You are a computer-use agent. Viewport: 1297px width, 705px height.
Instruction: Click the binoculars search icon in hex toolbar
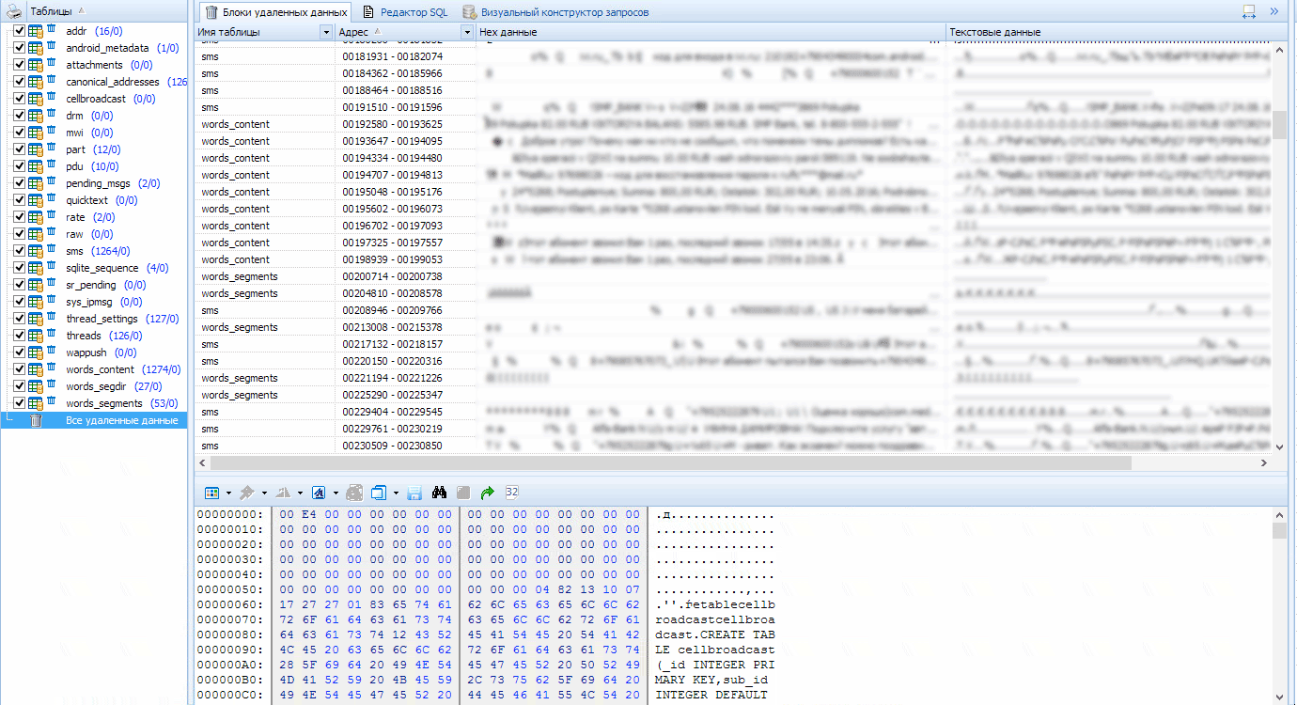439,493
